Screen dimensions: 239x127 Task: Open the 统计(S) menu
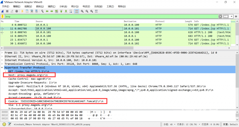[75, 6]
